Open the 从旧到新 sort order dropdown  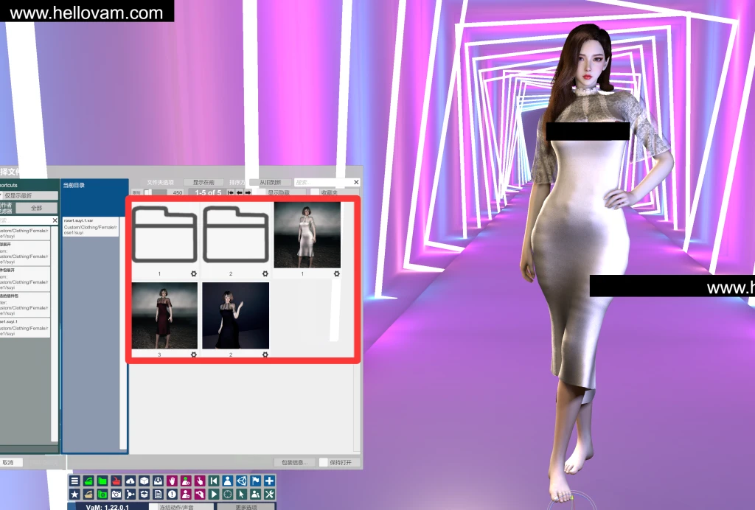coord(270,182)
